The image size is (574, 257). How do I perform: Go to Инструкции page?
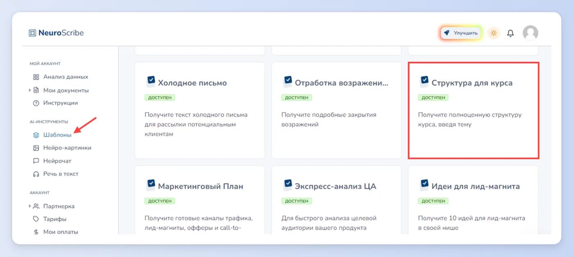(60, 103)
